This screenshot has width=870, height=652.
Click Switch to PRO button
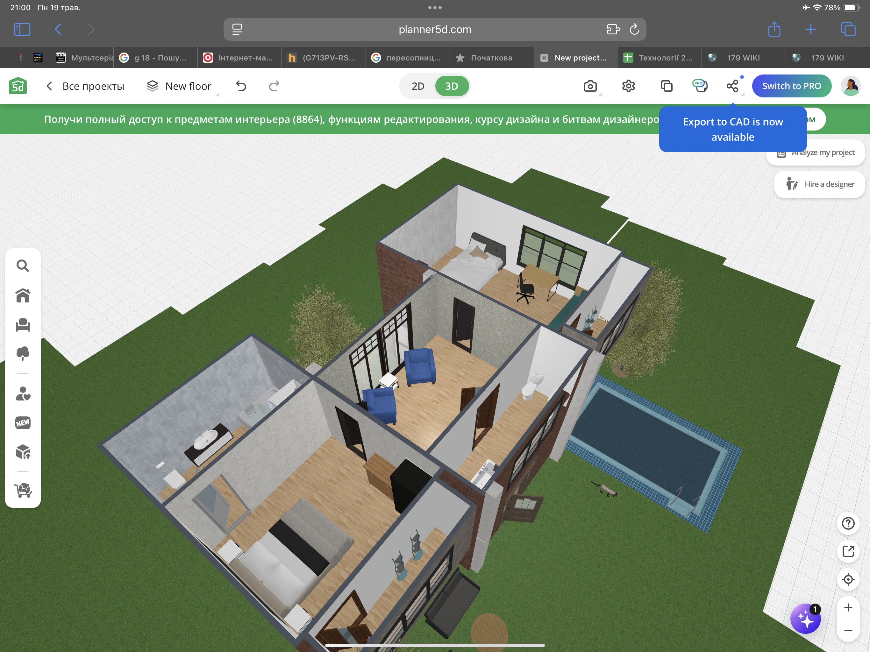tap(791, 86)
